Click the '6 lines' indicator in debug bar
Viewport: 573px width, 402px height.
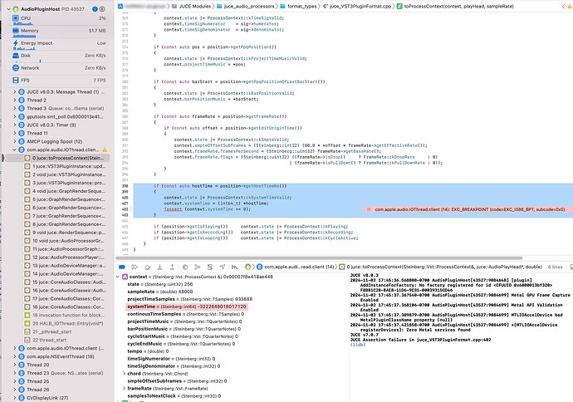tap(555, 267)
